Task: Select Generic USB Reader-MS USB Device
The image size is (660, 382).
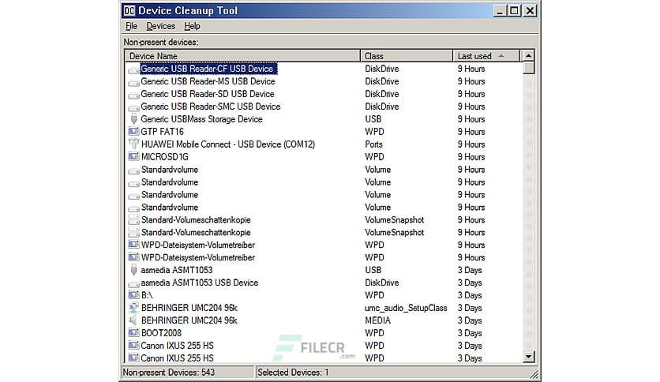Action: 208,81
